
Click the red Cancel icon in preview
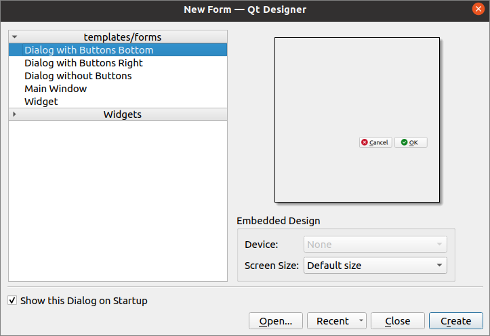365,142
